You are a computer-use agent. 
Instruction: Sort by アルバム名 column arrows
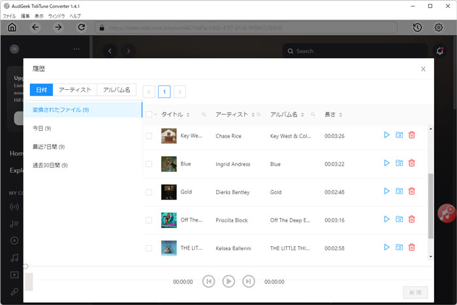click(302, 115)
